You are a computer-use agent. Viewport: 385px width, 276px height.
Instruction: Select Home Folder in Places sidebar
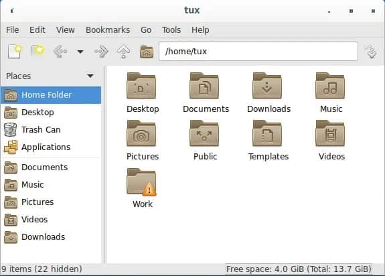[51, 94]
